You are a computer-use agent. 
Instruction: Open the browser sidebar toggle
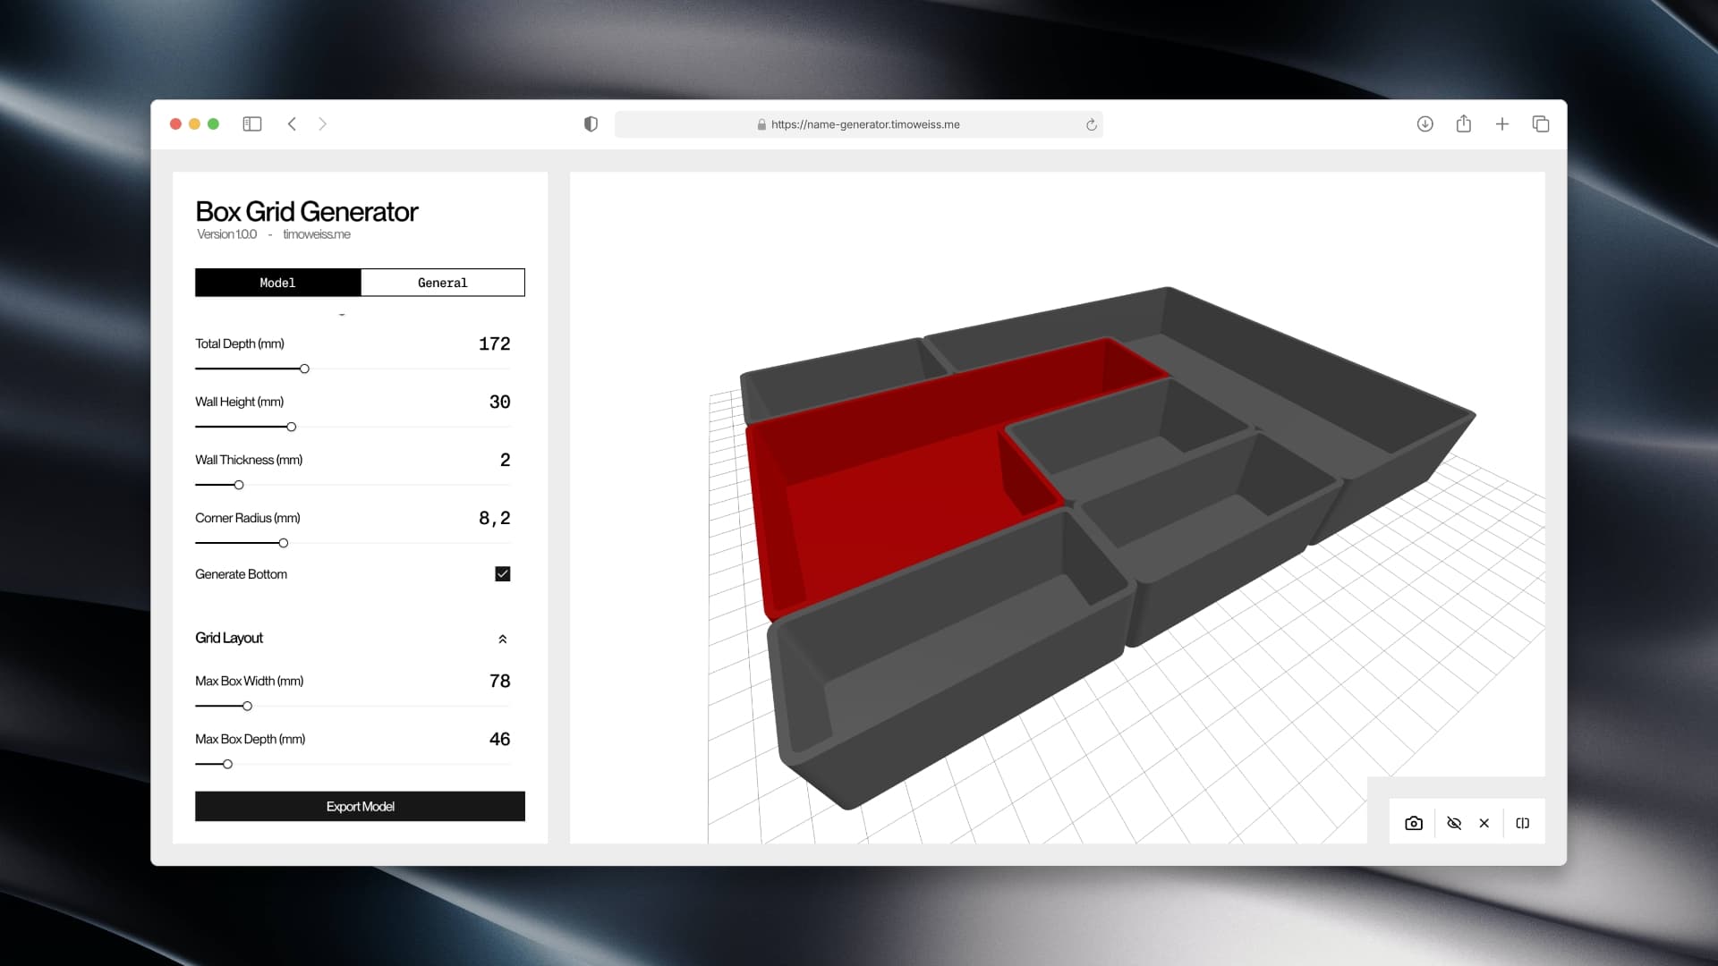(252, 124)
